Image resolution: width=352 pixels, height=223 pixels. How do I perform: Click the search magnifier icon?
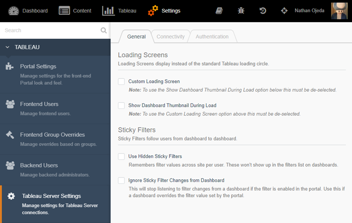[104, 30]
